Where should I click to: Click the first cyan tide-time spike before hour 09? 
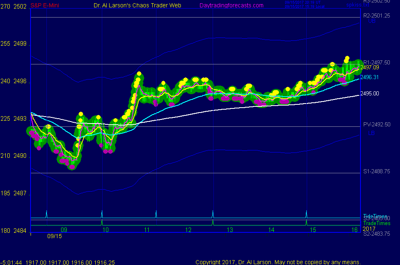46,214
